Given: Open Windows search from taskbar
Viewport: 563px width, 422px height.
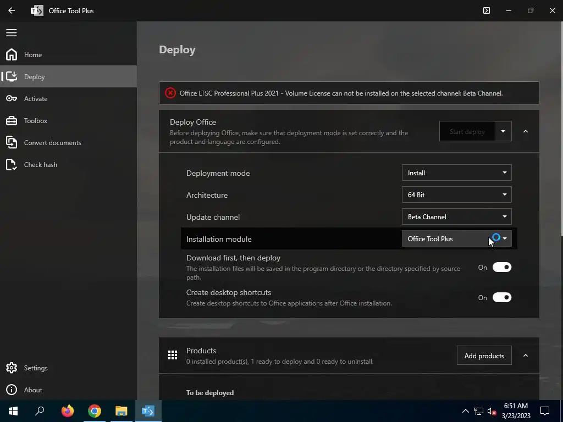Looking at the screenshot, I should tap(40, 411).
